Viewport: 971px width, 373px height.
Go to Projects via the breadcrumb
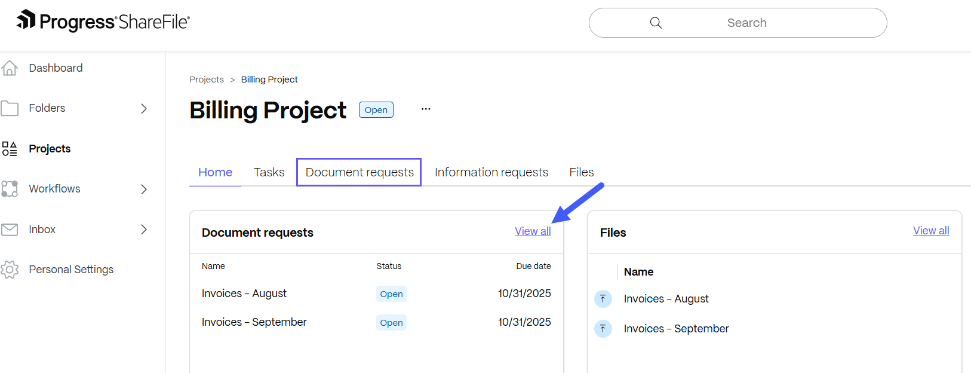click(206, 80)
